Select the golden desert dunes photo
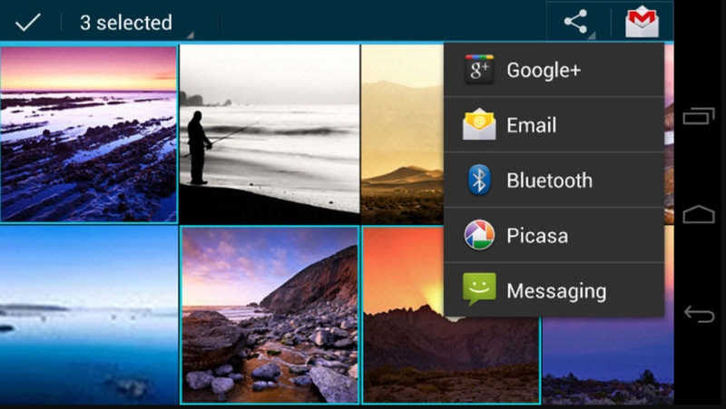 402,134
